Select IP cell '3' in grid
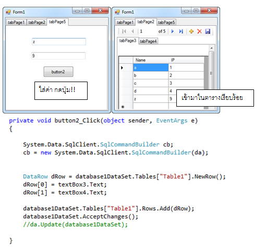 coord(186,83)
